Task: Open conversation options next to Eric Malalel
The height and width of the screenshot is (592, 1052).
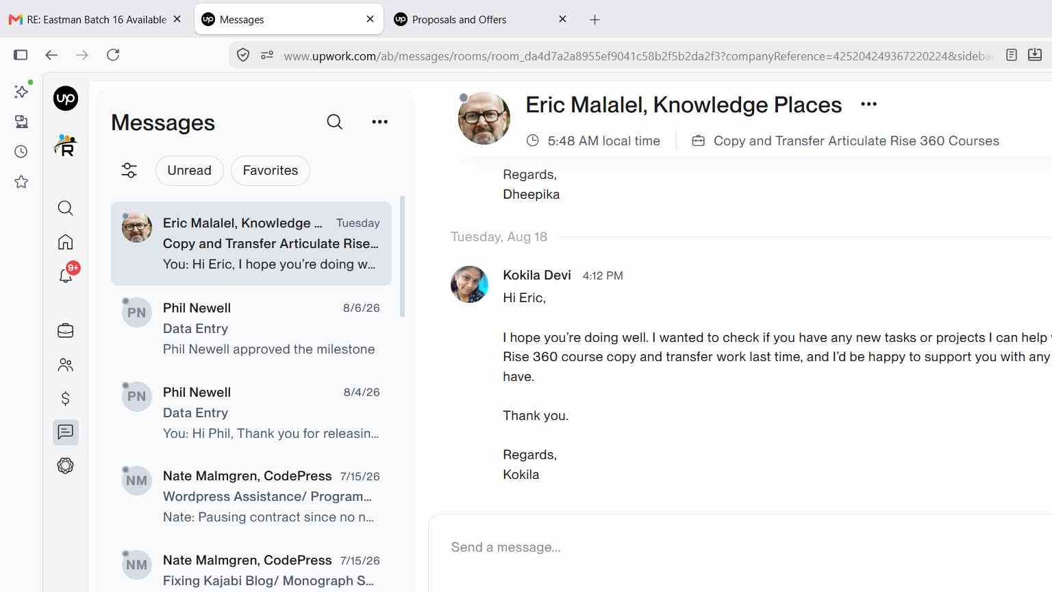Action: click(868, 104)
